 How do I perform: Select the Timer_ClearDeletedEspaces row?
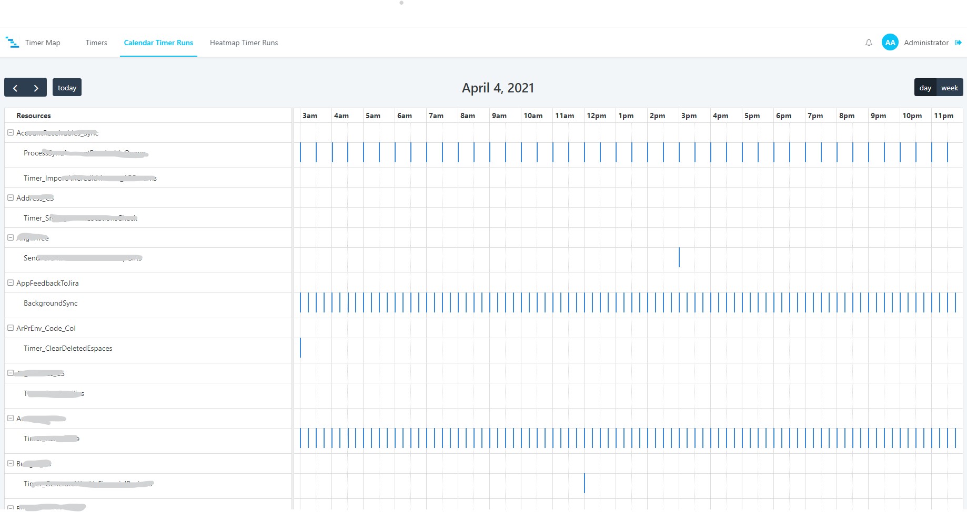pos(68,348)
